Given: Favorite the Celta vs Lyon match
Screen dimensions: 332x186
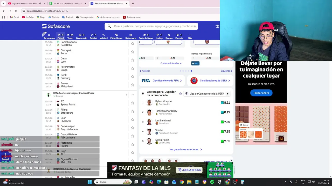Looking at the screenshot, I should [133, 60].
